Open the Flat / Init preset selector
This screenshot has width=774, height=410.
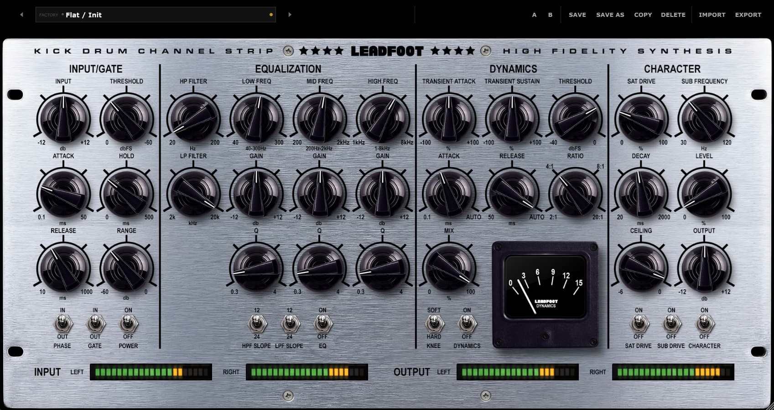(156, 15)
